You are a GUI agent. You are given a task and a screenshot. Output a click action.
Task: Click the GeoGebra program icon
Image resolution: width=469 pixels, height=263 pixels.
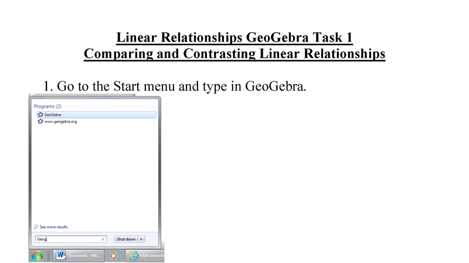[x=40, y=115]
